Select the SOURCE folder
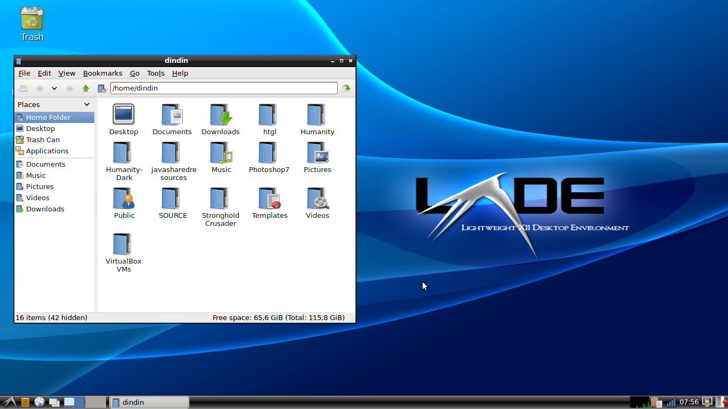The height and width of the screenshot is (409, 728). 172,203
